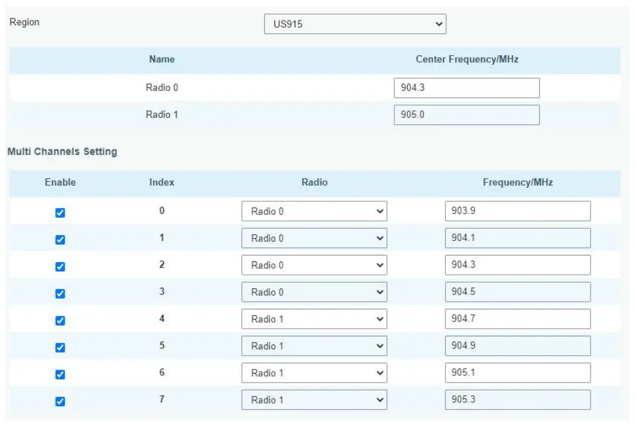This screenshot has width=636, height=426.
Task: Disable the channel at index 5
Action: pos(60,347)
